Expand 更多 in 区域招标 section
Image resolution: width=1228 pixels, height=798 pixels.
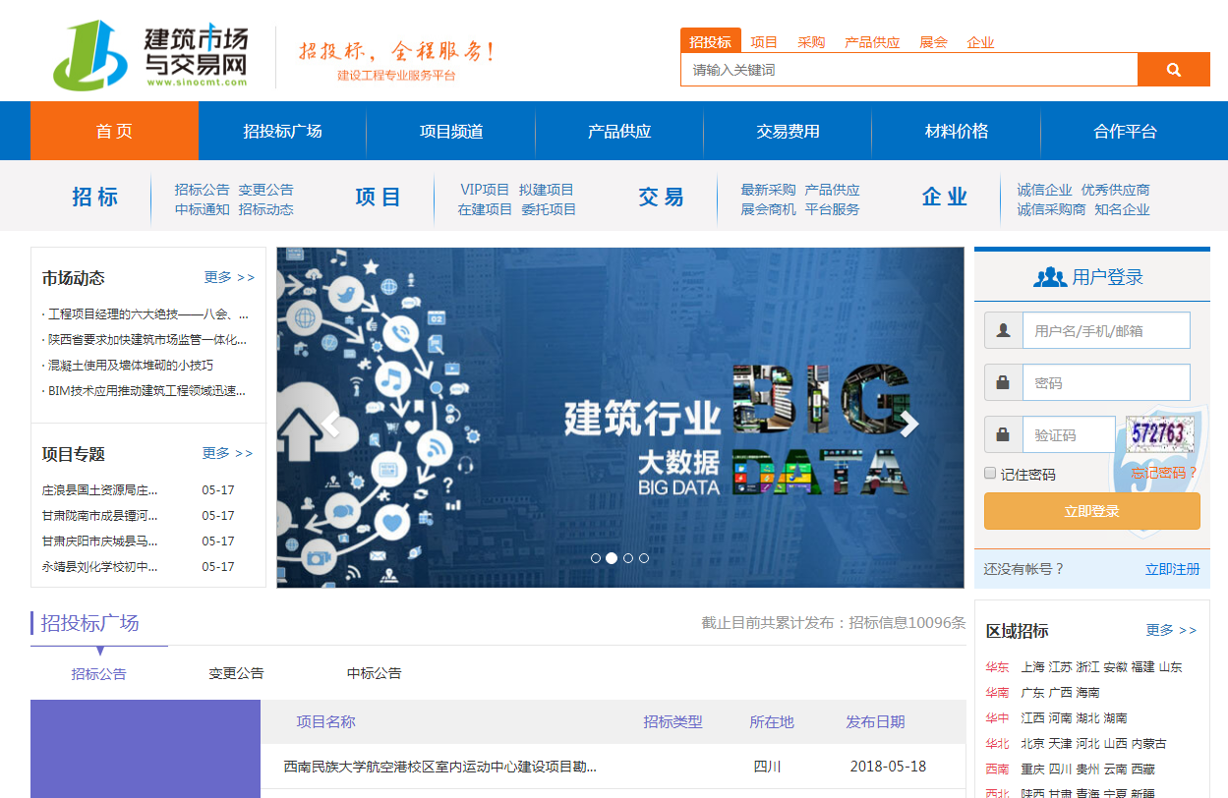coord(1171,631)
